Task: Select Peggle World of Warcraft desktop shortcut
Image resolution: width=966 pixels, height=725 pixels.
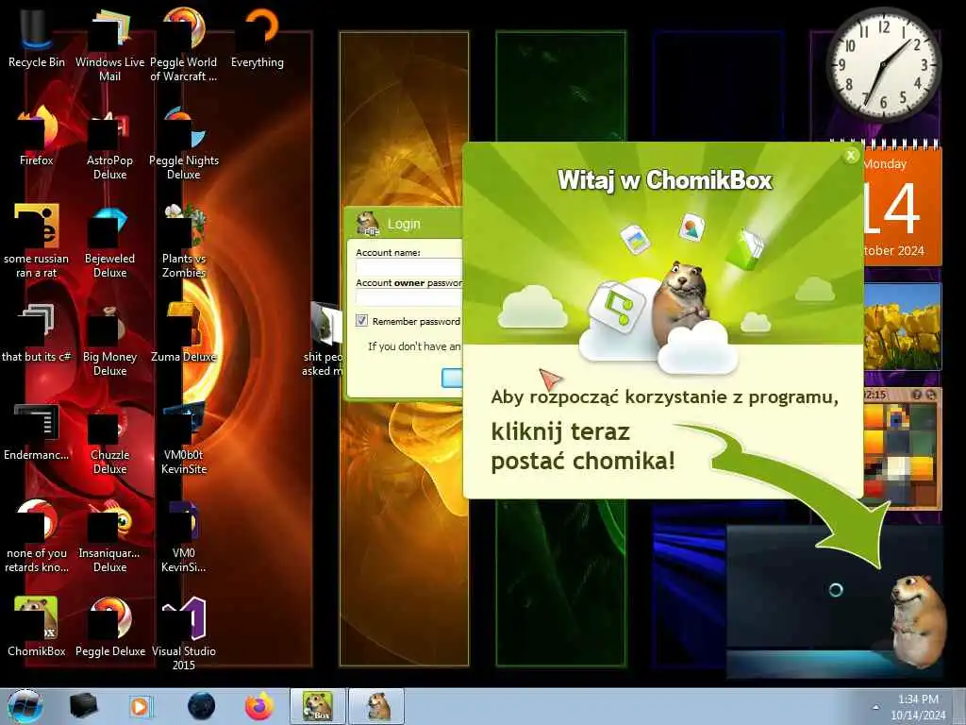Action: click(184, 43)
